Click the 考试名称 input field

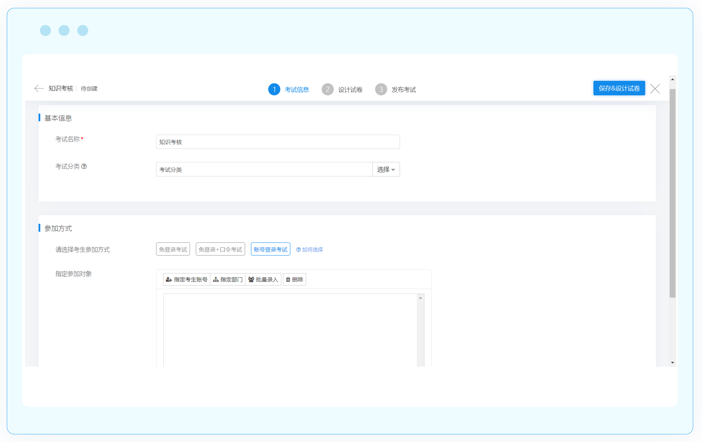click(x=278, y=142)
